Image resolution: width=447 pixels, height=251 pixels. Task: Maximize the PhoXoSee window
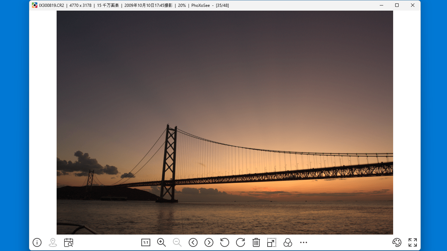(x=397, y=5)
